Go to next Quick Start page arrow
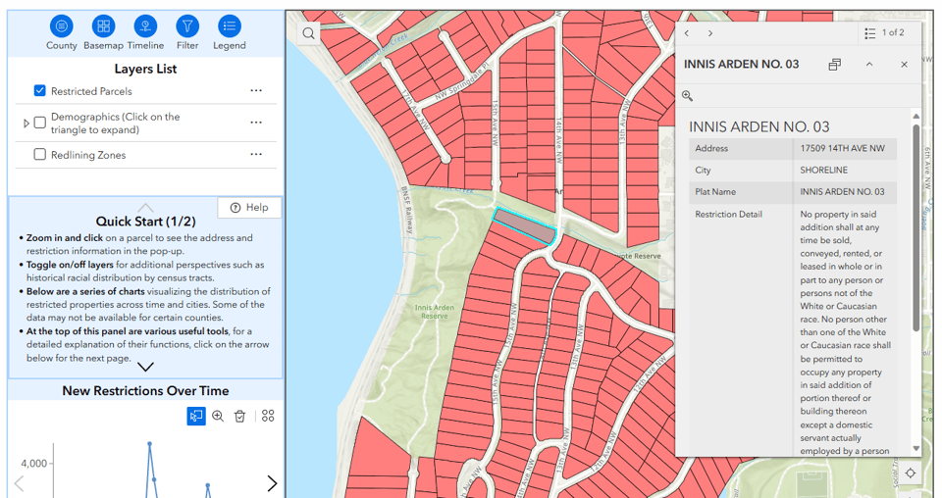The image size is (942, 498). 145,368
